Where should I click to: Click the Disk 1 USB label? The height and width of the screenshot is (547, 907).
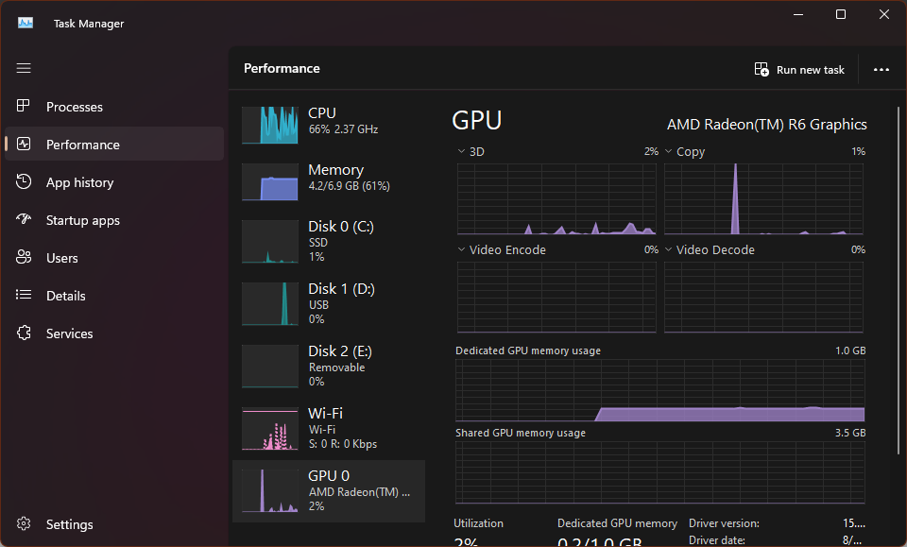point(318,305)
